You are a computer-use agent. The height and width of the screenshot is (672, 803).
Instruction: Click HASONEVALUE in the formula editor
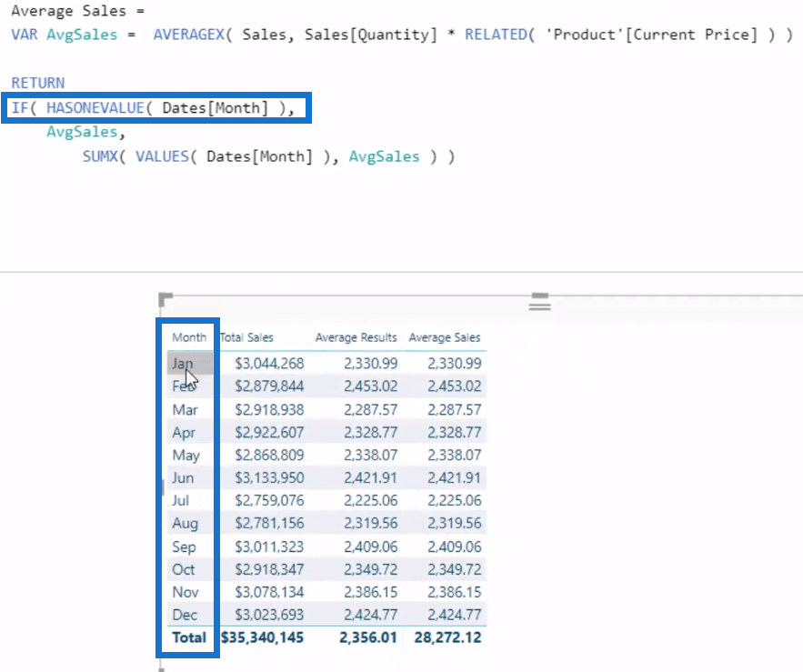click(x=95, y=107)
